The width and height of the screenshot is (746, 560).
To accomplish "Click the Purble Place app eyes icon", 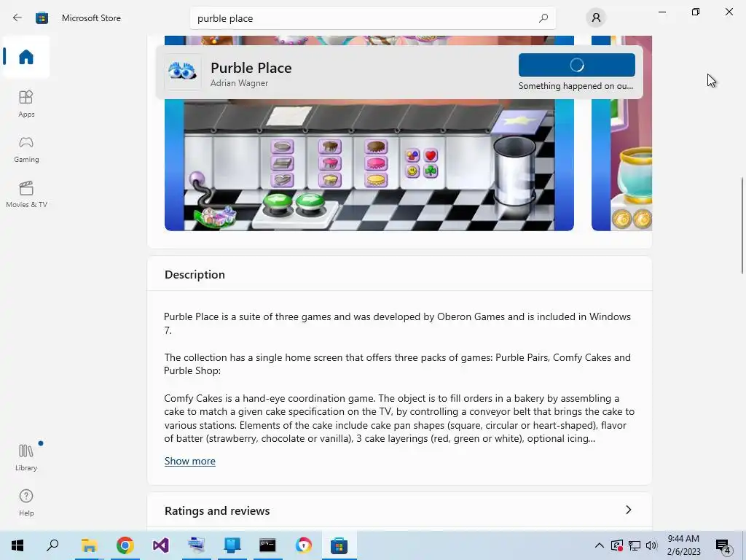I will tap(182, 72).
